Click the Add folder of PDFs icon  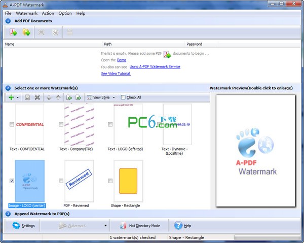coord(26,32)
